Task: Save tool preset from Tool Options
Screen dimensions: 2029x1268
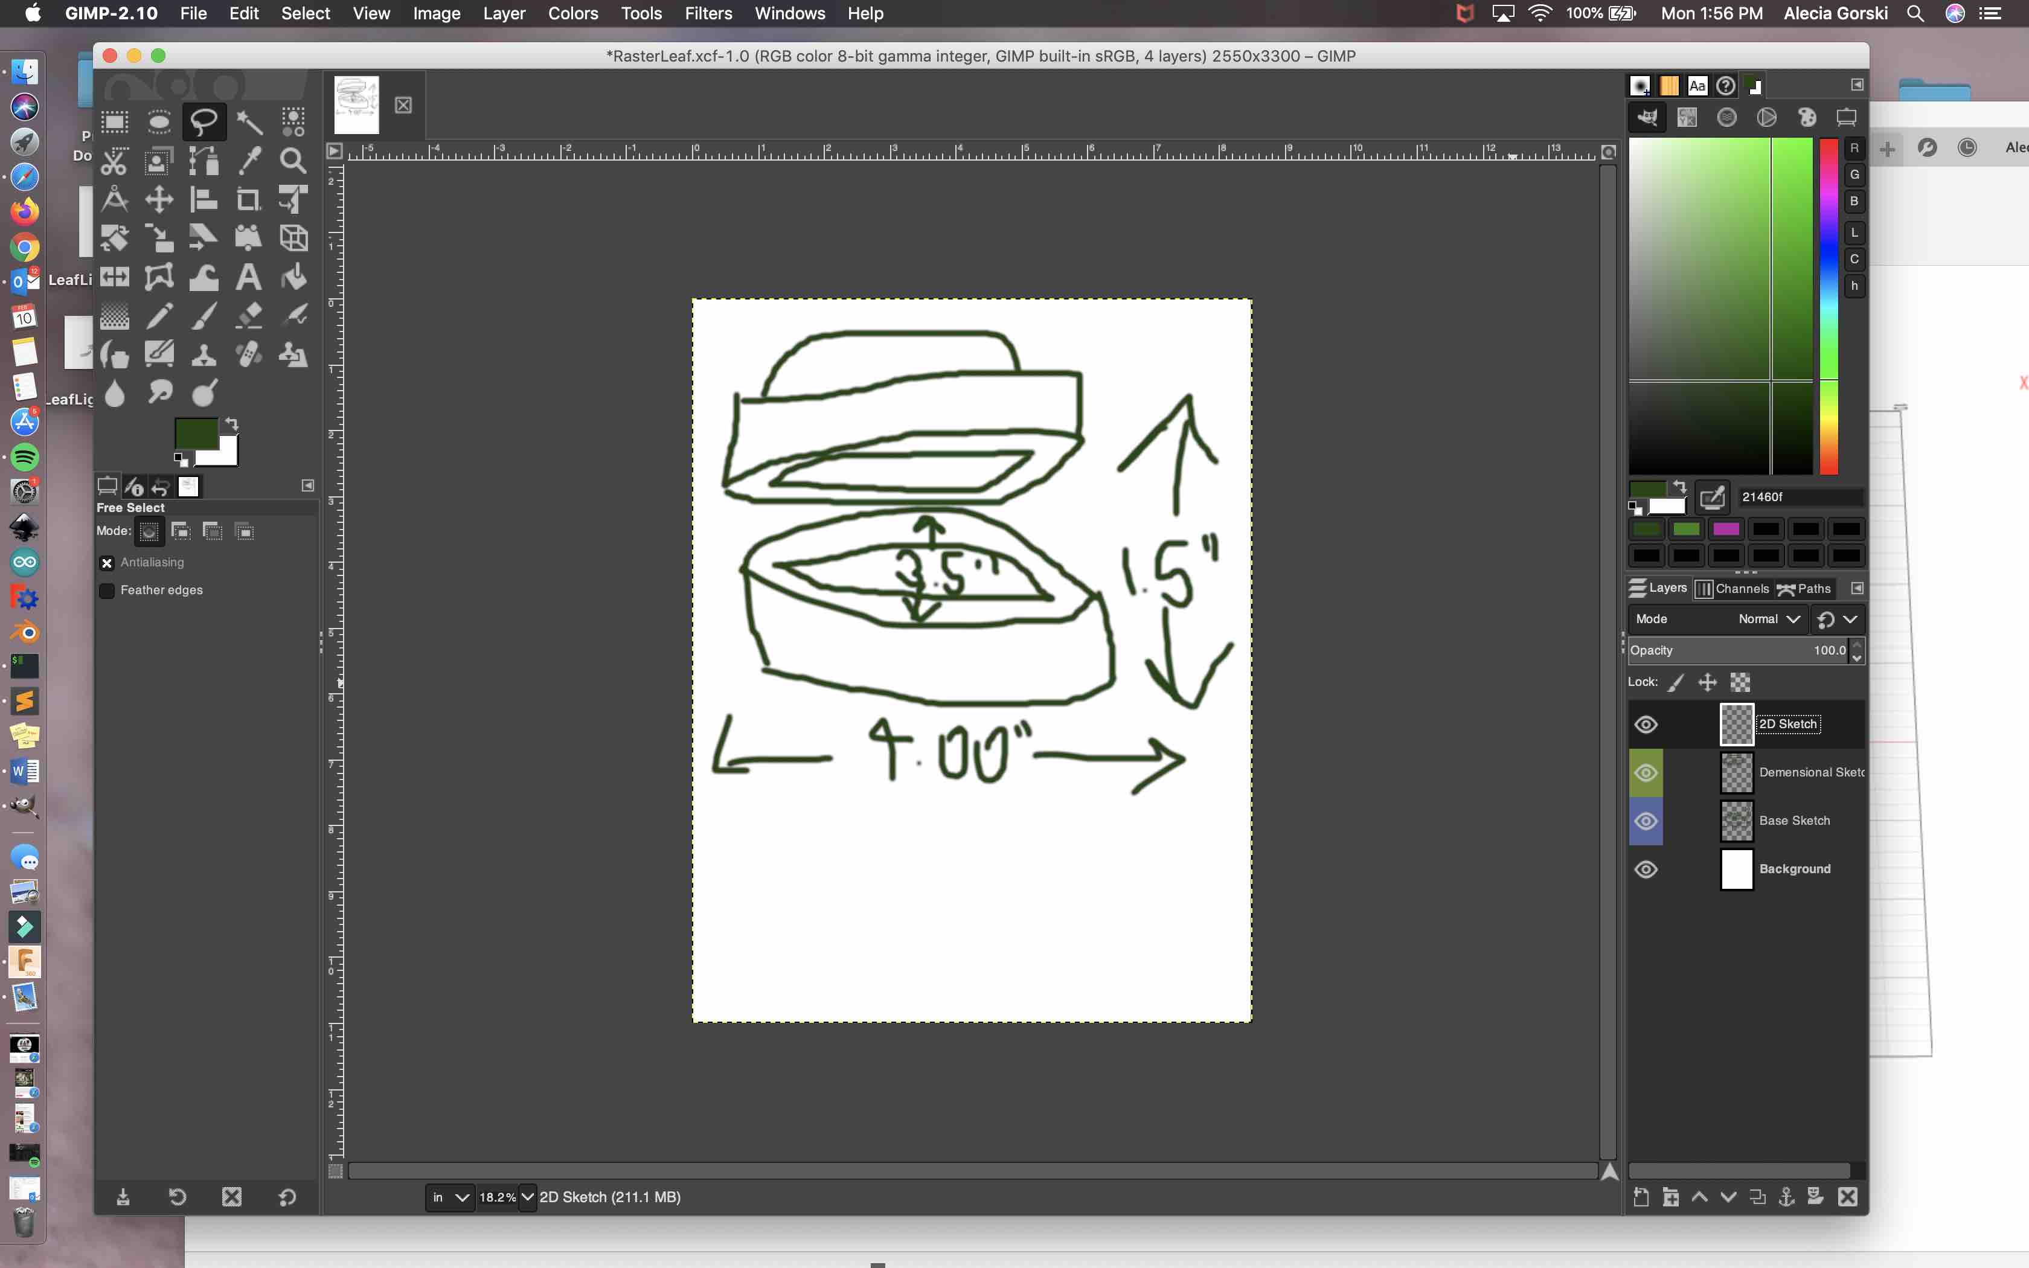Action: [x=123, y=1197]
